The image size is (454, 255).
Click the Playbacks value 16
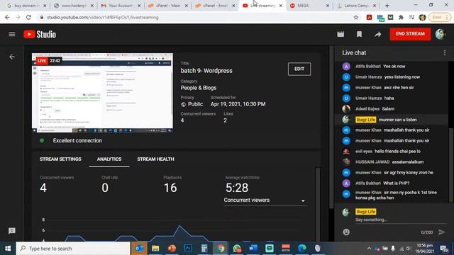[170, 188]
